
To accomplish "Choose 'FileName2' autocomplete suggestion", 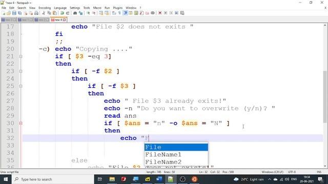I will [176, 162].
